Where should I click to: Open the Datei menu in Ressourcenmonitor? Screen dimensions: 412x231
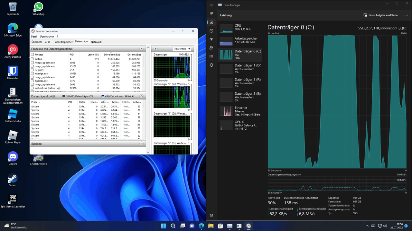click(34, 37)
